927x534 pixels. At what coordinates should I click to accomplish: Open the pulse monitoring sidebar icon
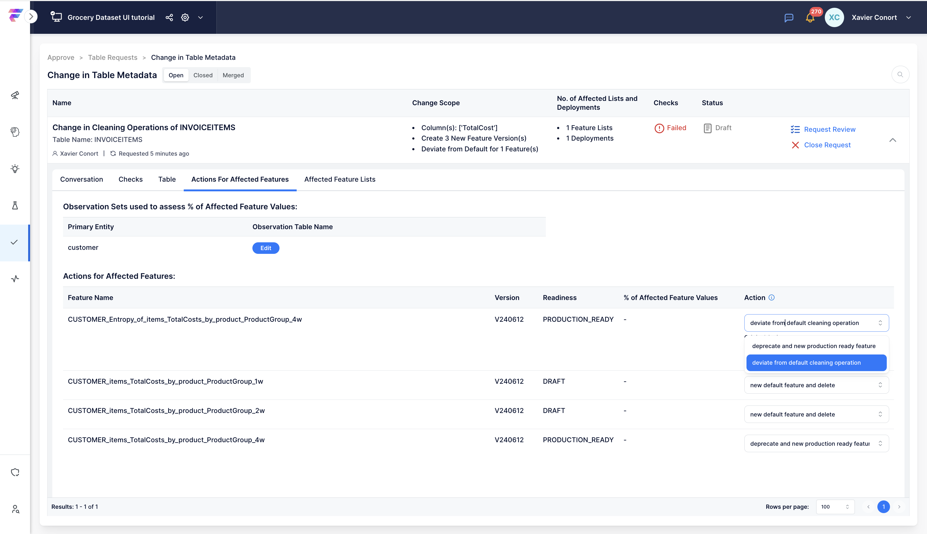pos(15,279)
